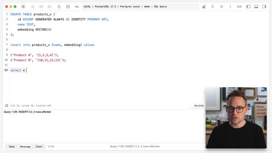Click 'BIGINT' on line 2
Image resolution: width=272 pixels, height=153 pixels.
pyautogui.click(x=28, y=19)
